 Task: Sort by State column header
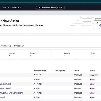point(77,70)
